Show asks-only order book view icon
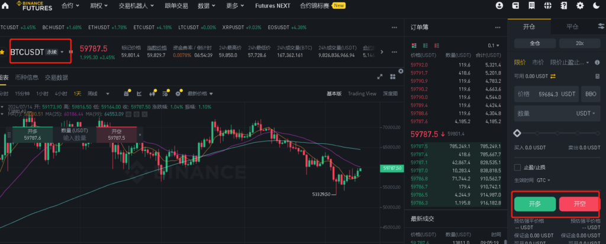 pyautogui.click(x=437, y=45)
